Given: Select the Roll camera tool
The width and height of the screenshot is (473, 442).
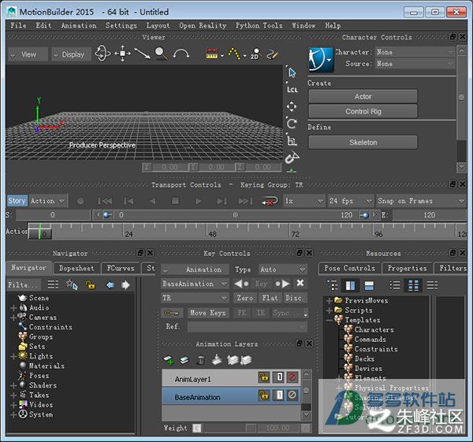Looking at the screenshot, I should click(181, 54).
